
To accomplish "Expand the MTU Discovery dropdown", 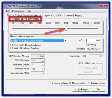I will (x=43, y=60).
